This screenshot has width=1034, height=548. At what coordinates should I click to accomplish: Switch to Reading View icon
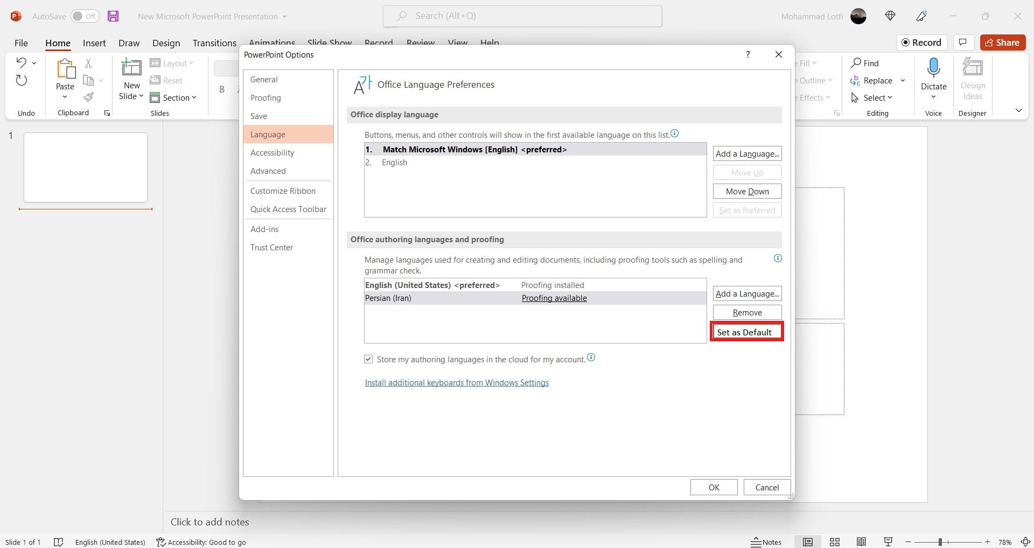coord(862,542)
